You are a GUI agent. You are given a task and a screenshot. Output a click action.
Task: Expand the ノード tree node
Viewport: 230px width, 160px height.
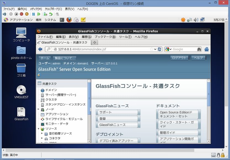pos(39,109)
